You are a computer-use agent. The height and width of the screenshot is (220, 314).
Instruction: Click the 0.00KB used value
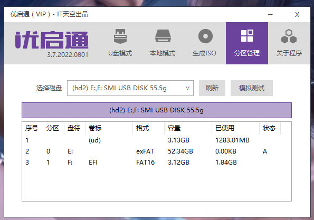[x=226, y=151]
